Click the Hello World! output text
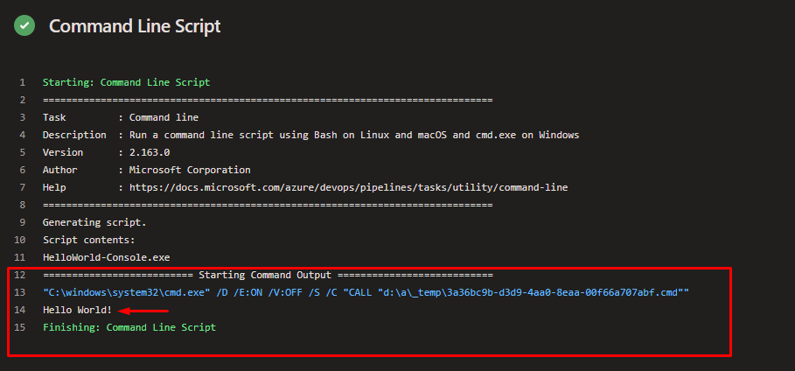Image resolution: width=795 pixels, height=371 pixels. (77, 310)
